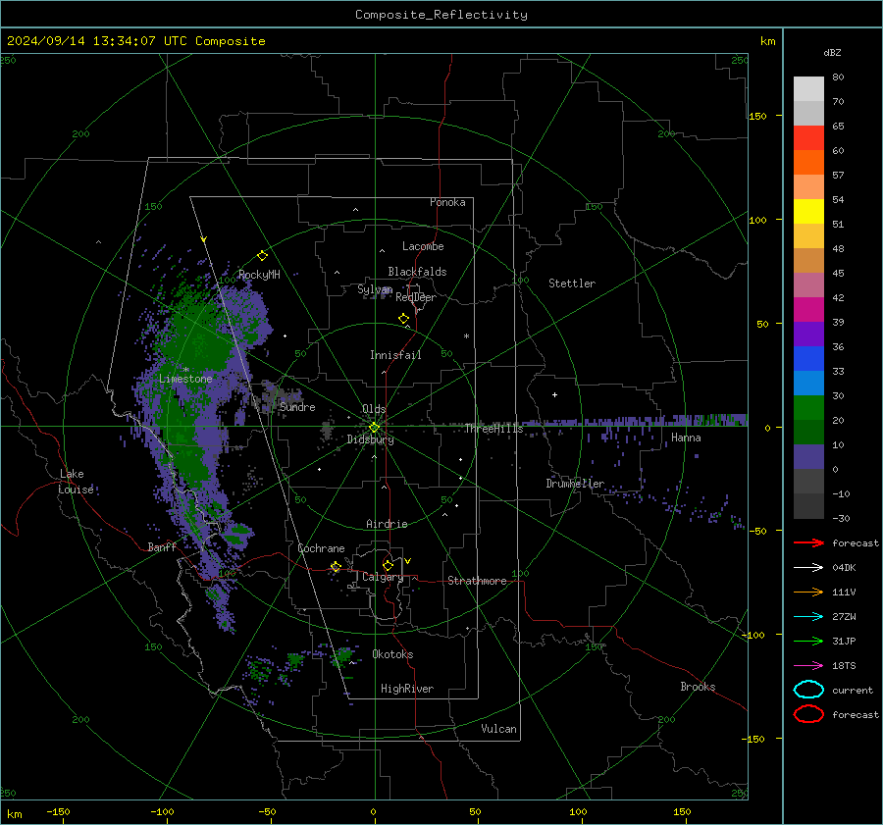Click the Limestone label in the echo
The height and width of the screenshot is (825, 883).
coord(185,379)
